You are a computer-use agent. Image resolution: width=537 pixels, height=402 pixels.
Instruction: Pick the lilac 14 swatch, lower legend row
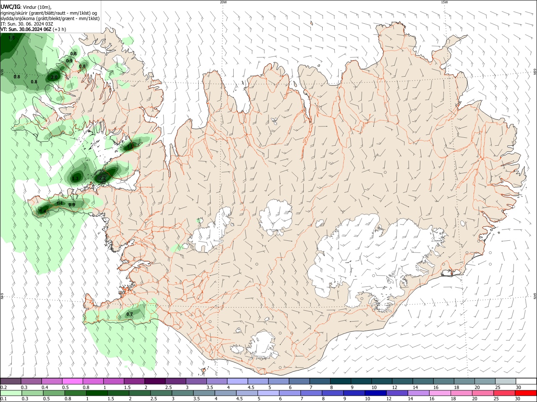(418, 393)
